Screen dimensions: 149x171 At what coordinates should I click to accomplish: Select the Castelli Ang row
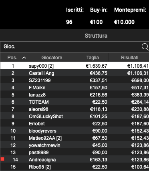pyautogui.click(x=74, y=73)
